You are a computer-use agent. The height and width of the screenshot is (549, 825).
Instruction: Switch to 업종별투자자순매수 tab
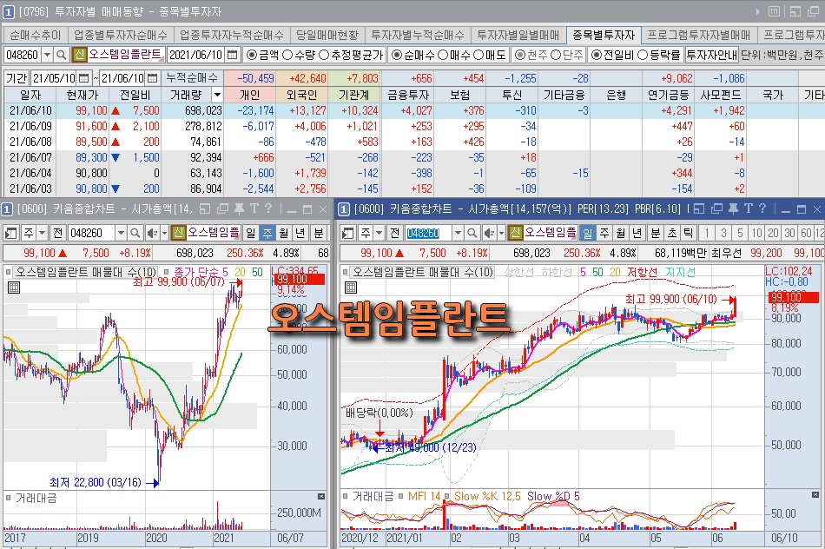point(120,36)
